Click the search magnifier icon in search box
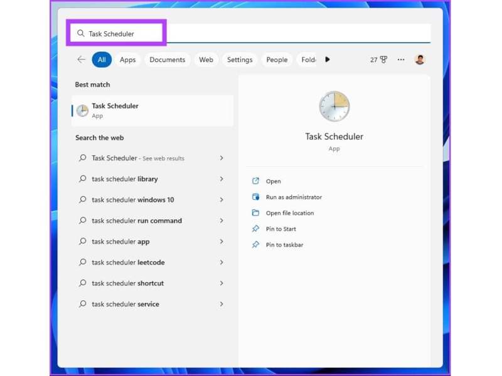This screenshot has width=502, height=376. click(x=81, y=33)
